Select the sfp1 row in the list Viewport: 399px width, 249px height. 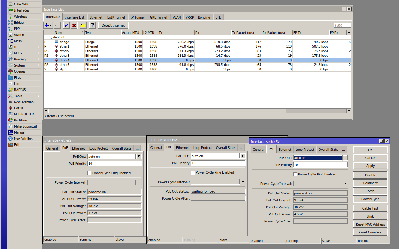click(197, 69)
